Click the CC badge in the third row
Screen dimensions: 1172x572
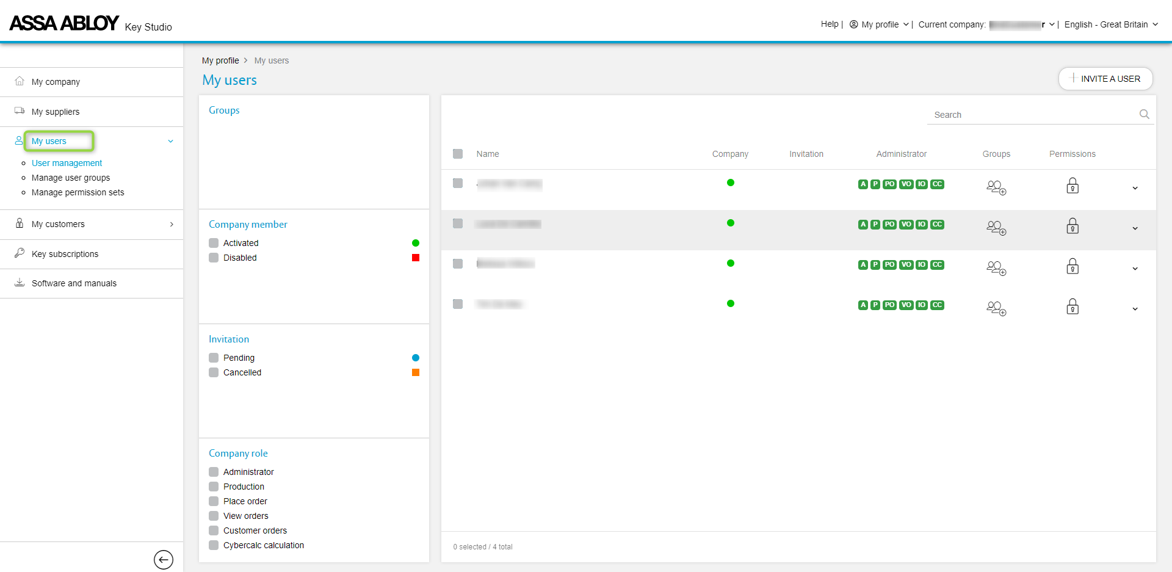click(x=937, y=265)
